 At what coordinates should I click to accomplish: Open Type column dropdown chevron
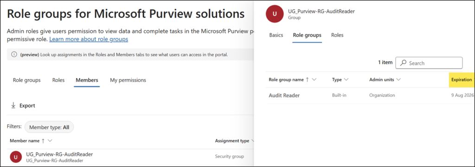pyautogui.click(x=346, y=80)
